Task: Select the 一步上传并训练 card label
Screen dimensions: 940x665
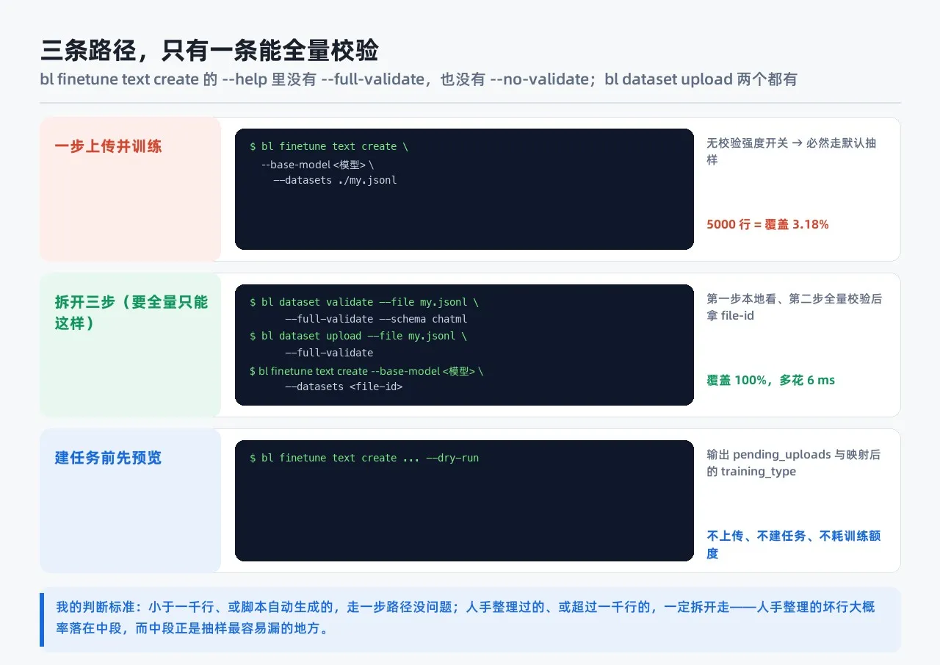Action: click(108, 146)
